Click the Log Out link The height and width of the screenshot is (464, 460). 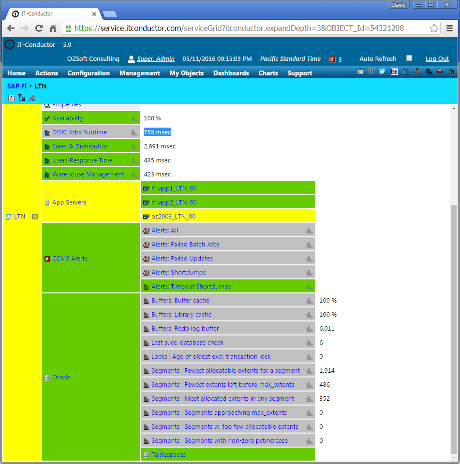coord(437,59)
